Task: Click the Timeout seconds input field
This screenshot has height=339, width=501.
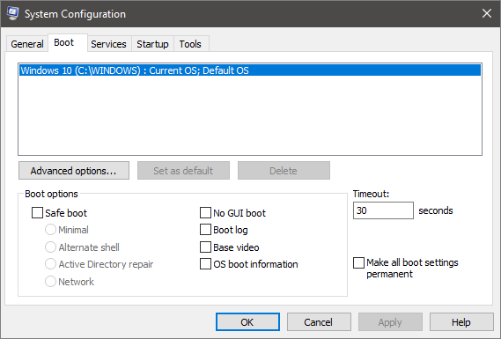Action: tap(383, 210)
